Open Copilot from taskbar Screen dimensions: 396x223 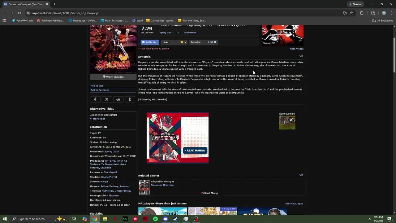(84, 219)
